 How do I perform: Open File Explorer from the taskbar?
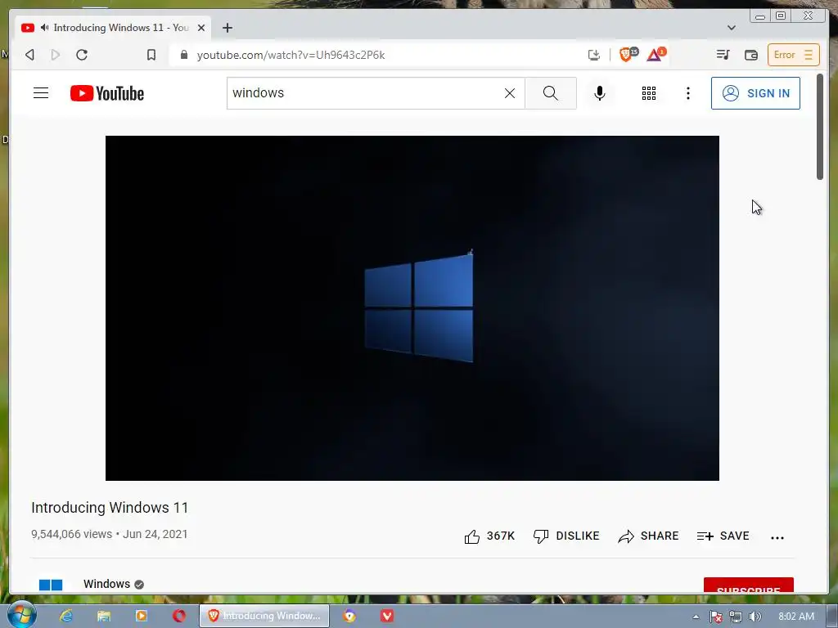(104, 616)
